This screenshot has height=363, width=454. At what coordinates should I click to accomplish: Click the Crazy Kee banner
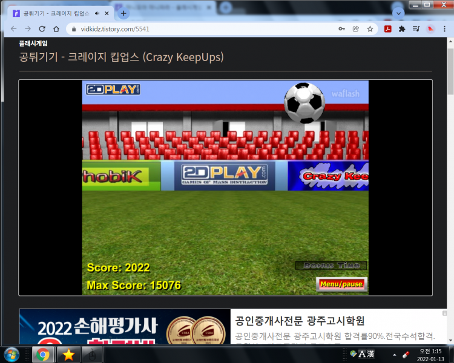[328, 176]
